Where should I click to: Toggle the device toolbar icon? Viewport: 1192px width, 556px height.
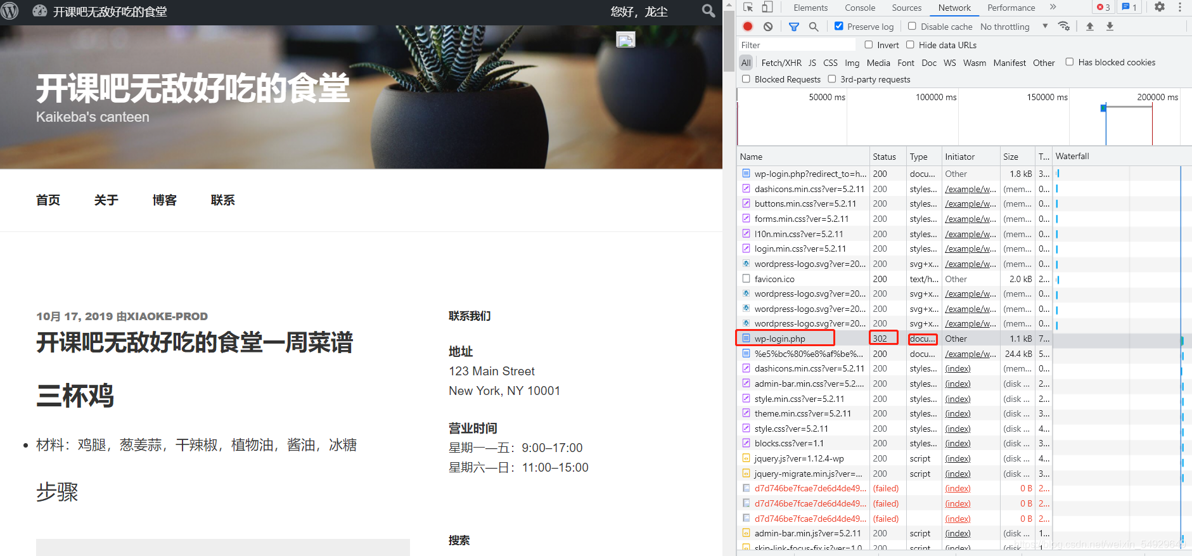(x=767, y=7)
